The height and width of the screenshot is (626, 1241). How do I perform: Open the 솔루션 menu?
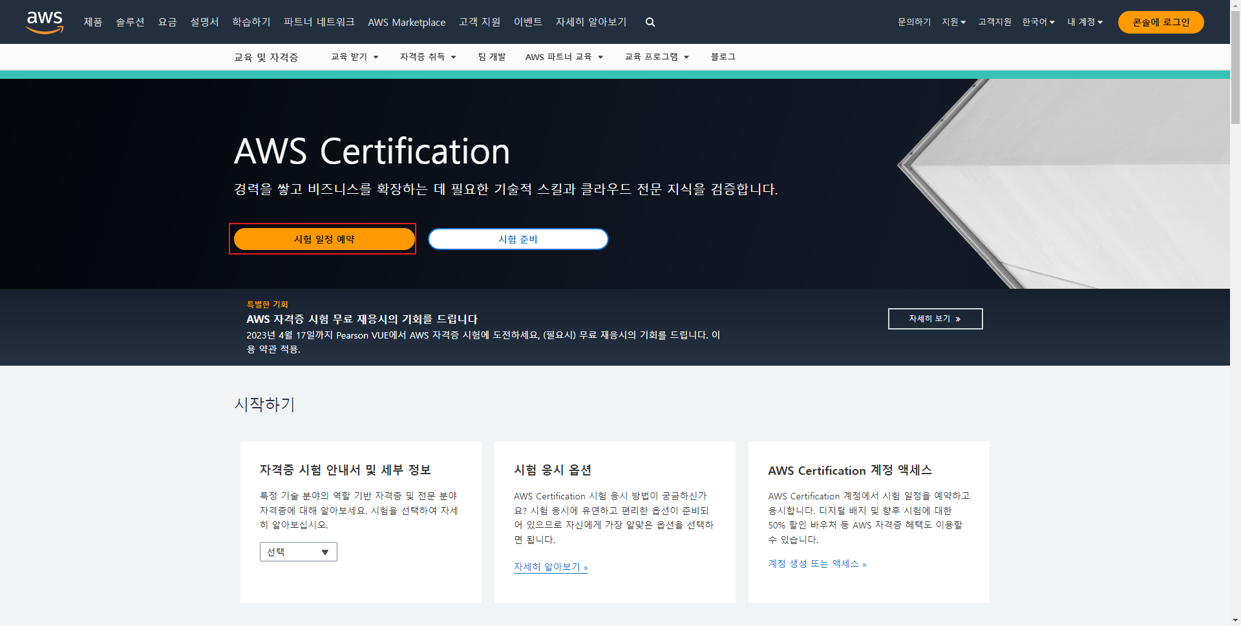[x=130, y=22]
